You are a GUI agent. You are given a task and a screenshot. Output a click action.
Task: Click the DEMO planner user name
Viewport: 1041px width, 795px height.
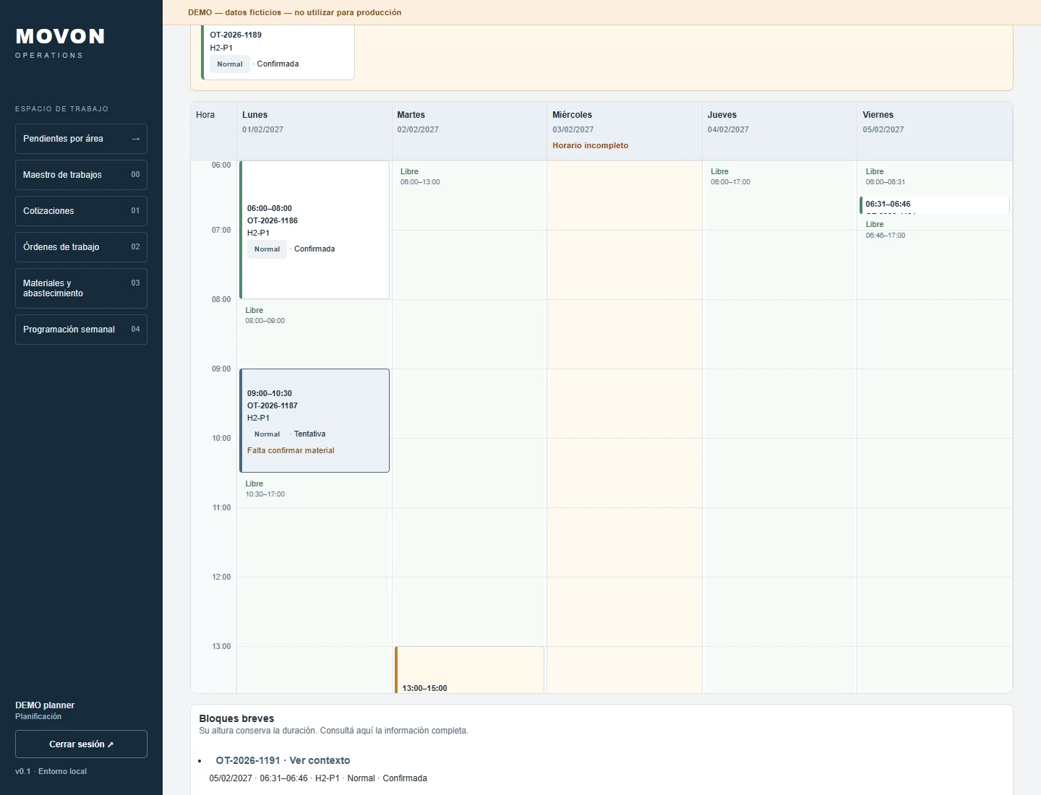(45, 705)
